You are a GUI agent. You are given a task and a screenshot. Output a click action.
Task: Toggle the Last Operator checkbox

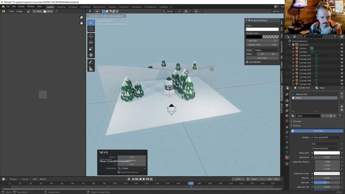click(247, 62)
